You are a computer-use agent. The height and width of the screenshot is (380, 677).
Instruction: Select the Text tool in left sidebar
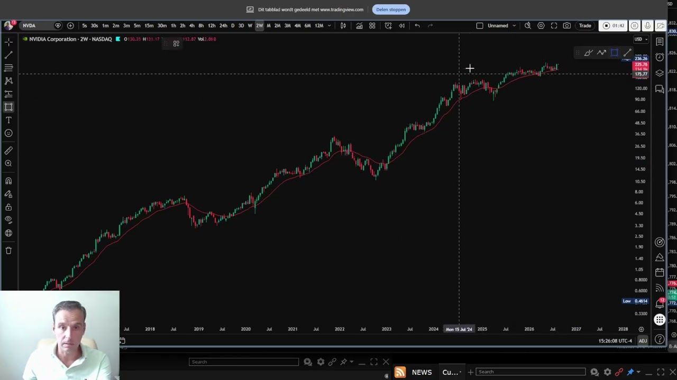point(8,120)
